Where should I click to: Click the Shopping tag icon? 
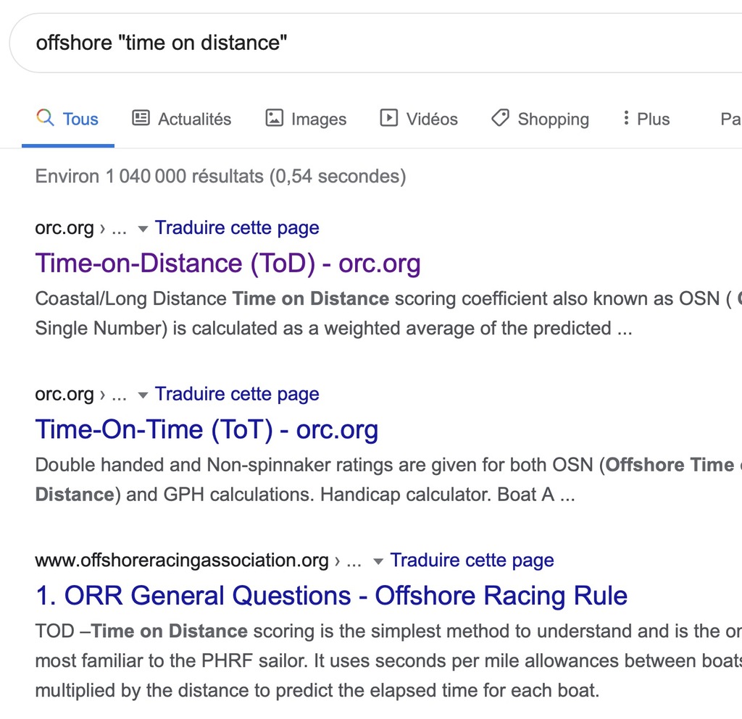500,117
